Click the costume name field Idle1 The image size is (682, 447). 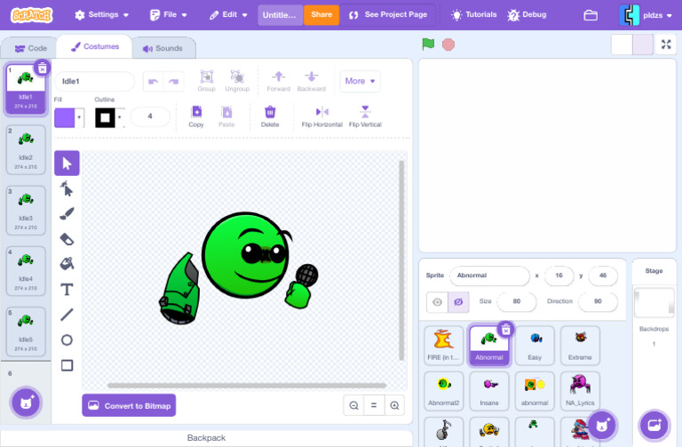click(x=94, y=82)
